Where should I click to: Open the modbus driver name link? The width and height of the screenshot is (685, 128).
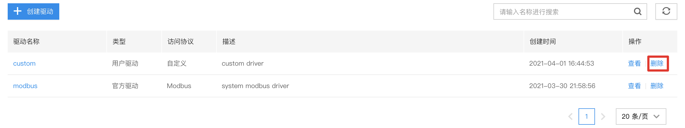point(25,86)
